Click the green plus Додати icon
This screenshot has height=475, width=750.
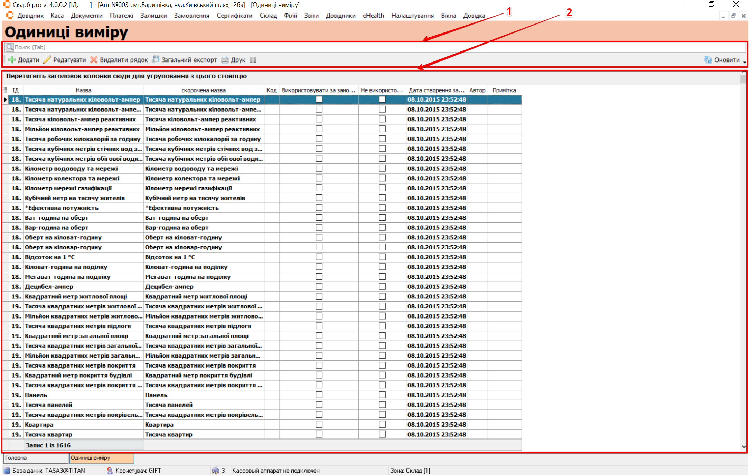[12, 60]
